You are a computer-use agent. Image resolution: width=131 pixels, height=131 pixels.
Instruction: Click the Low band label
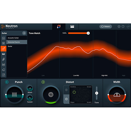(43, 75)
